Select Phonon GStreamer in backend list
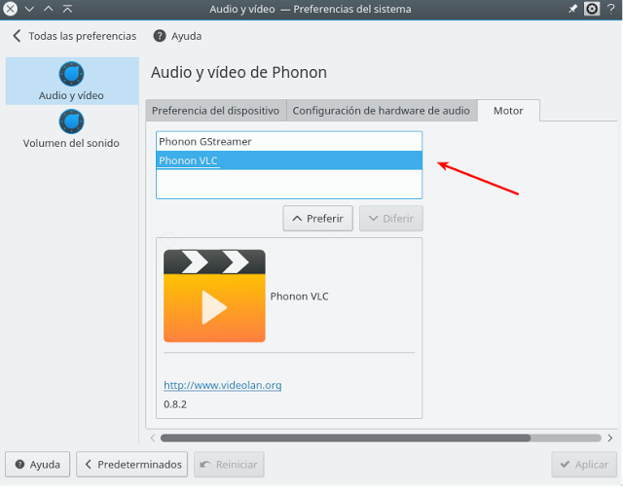623x488 pixels. coord(289,142)
